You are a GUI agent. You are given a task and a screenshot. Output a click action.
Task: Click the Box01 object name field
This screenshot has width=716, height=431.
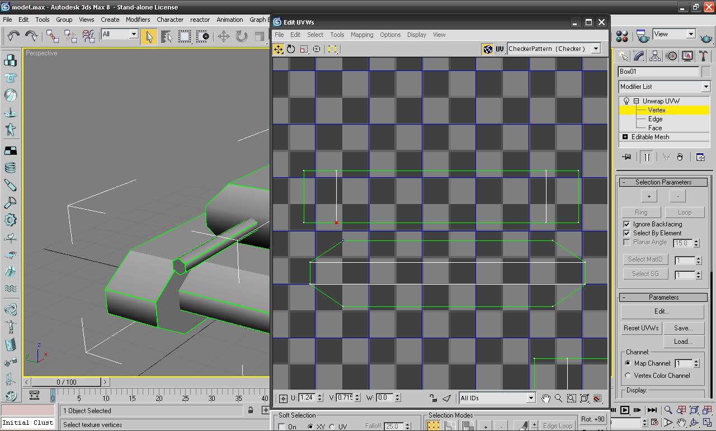click(x=658, y=72)
